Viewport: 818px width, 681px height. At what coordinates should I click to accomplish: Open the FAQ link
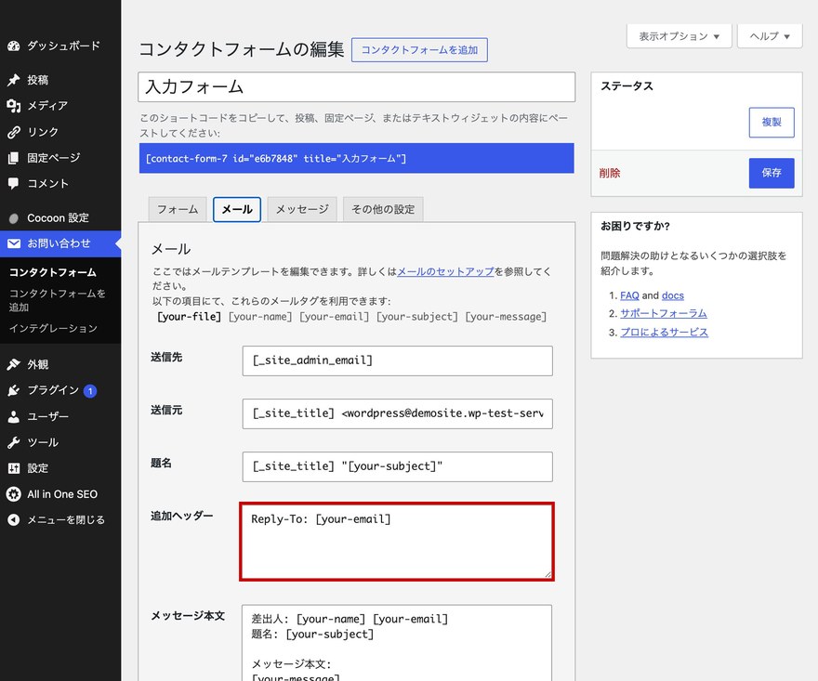[x=629, y=295]
